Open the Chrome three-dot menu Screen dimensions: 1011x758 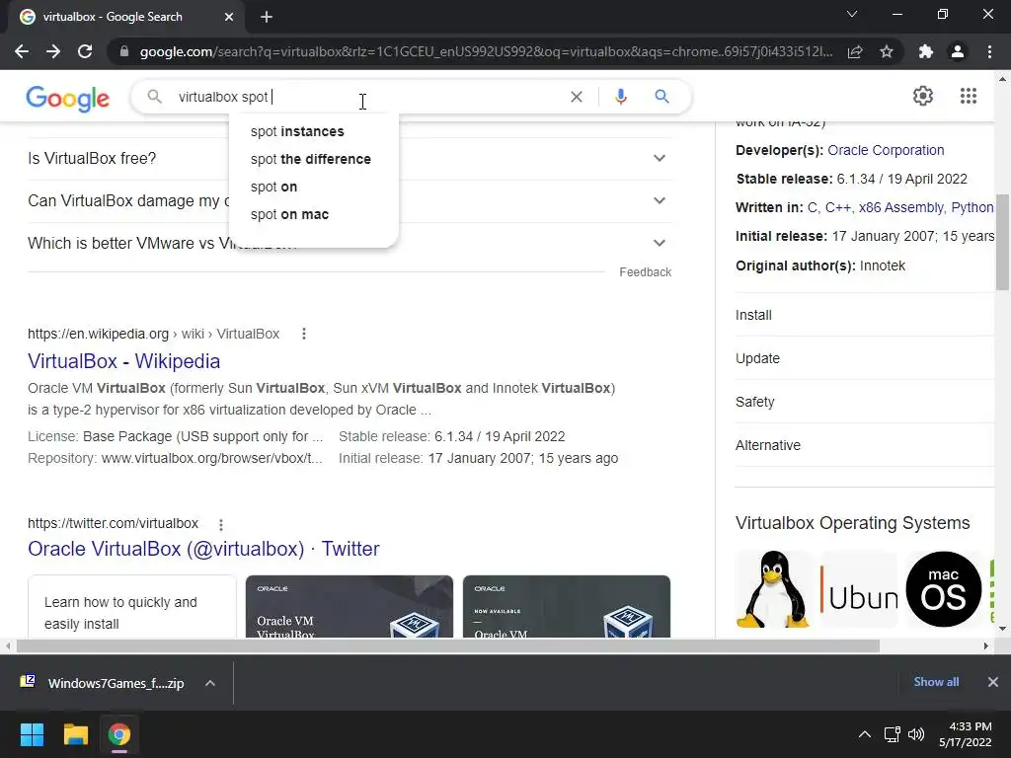coord(989,51)
